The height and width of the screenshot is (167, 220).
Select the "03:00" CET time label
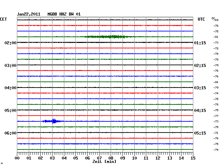[10, 66]
